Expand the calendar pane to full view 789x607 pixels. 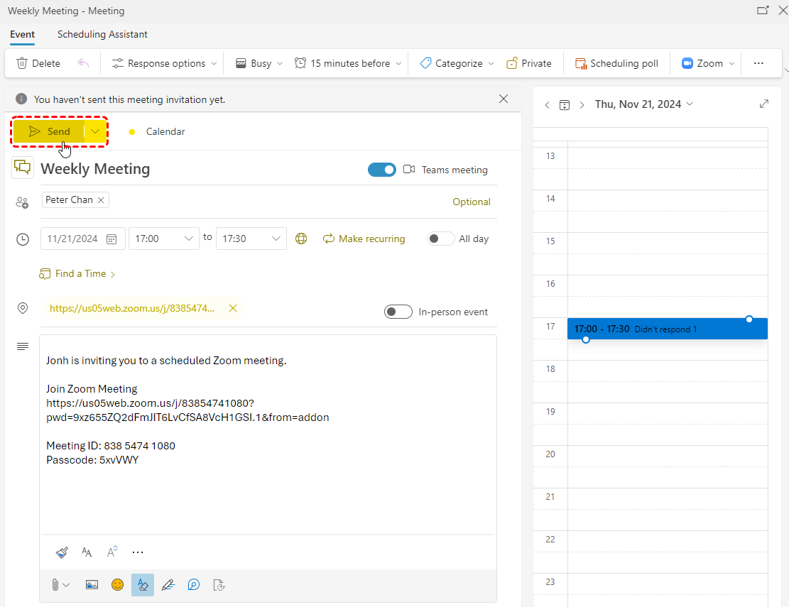[x=764, y=104]
